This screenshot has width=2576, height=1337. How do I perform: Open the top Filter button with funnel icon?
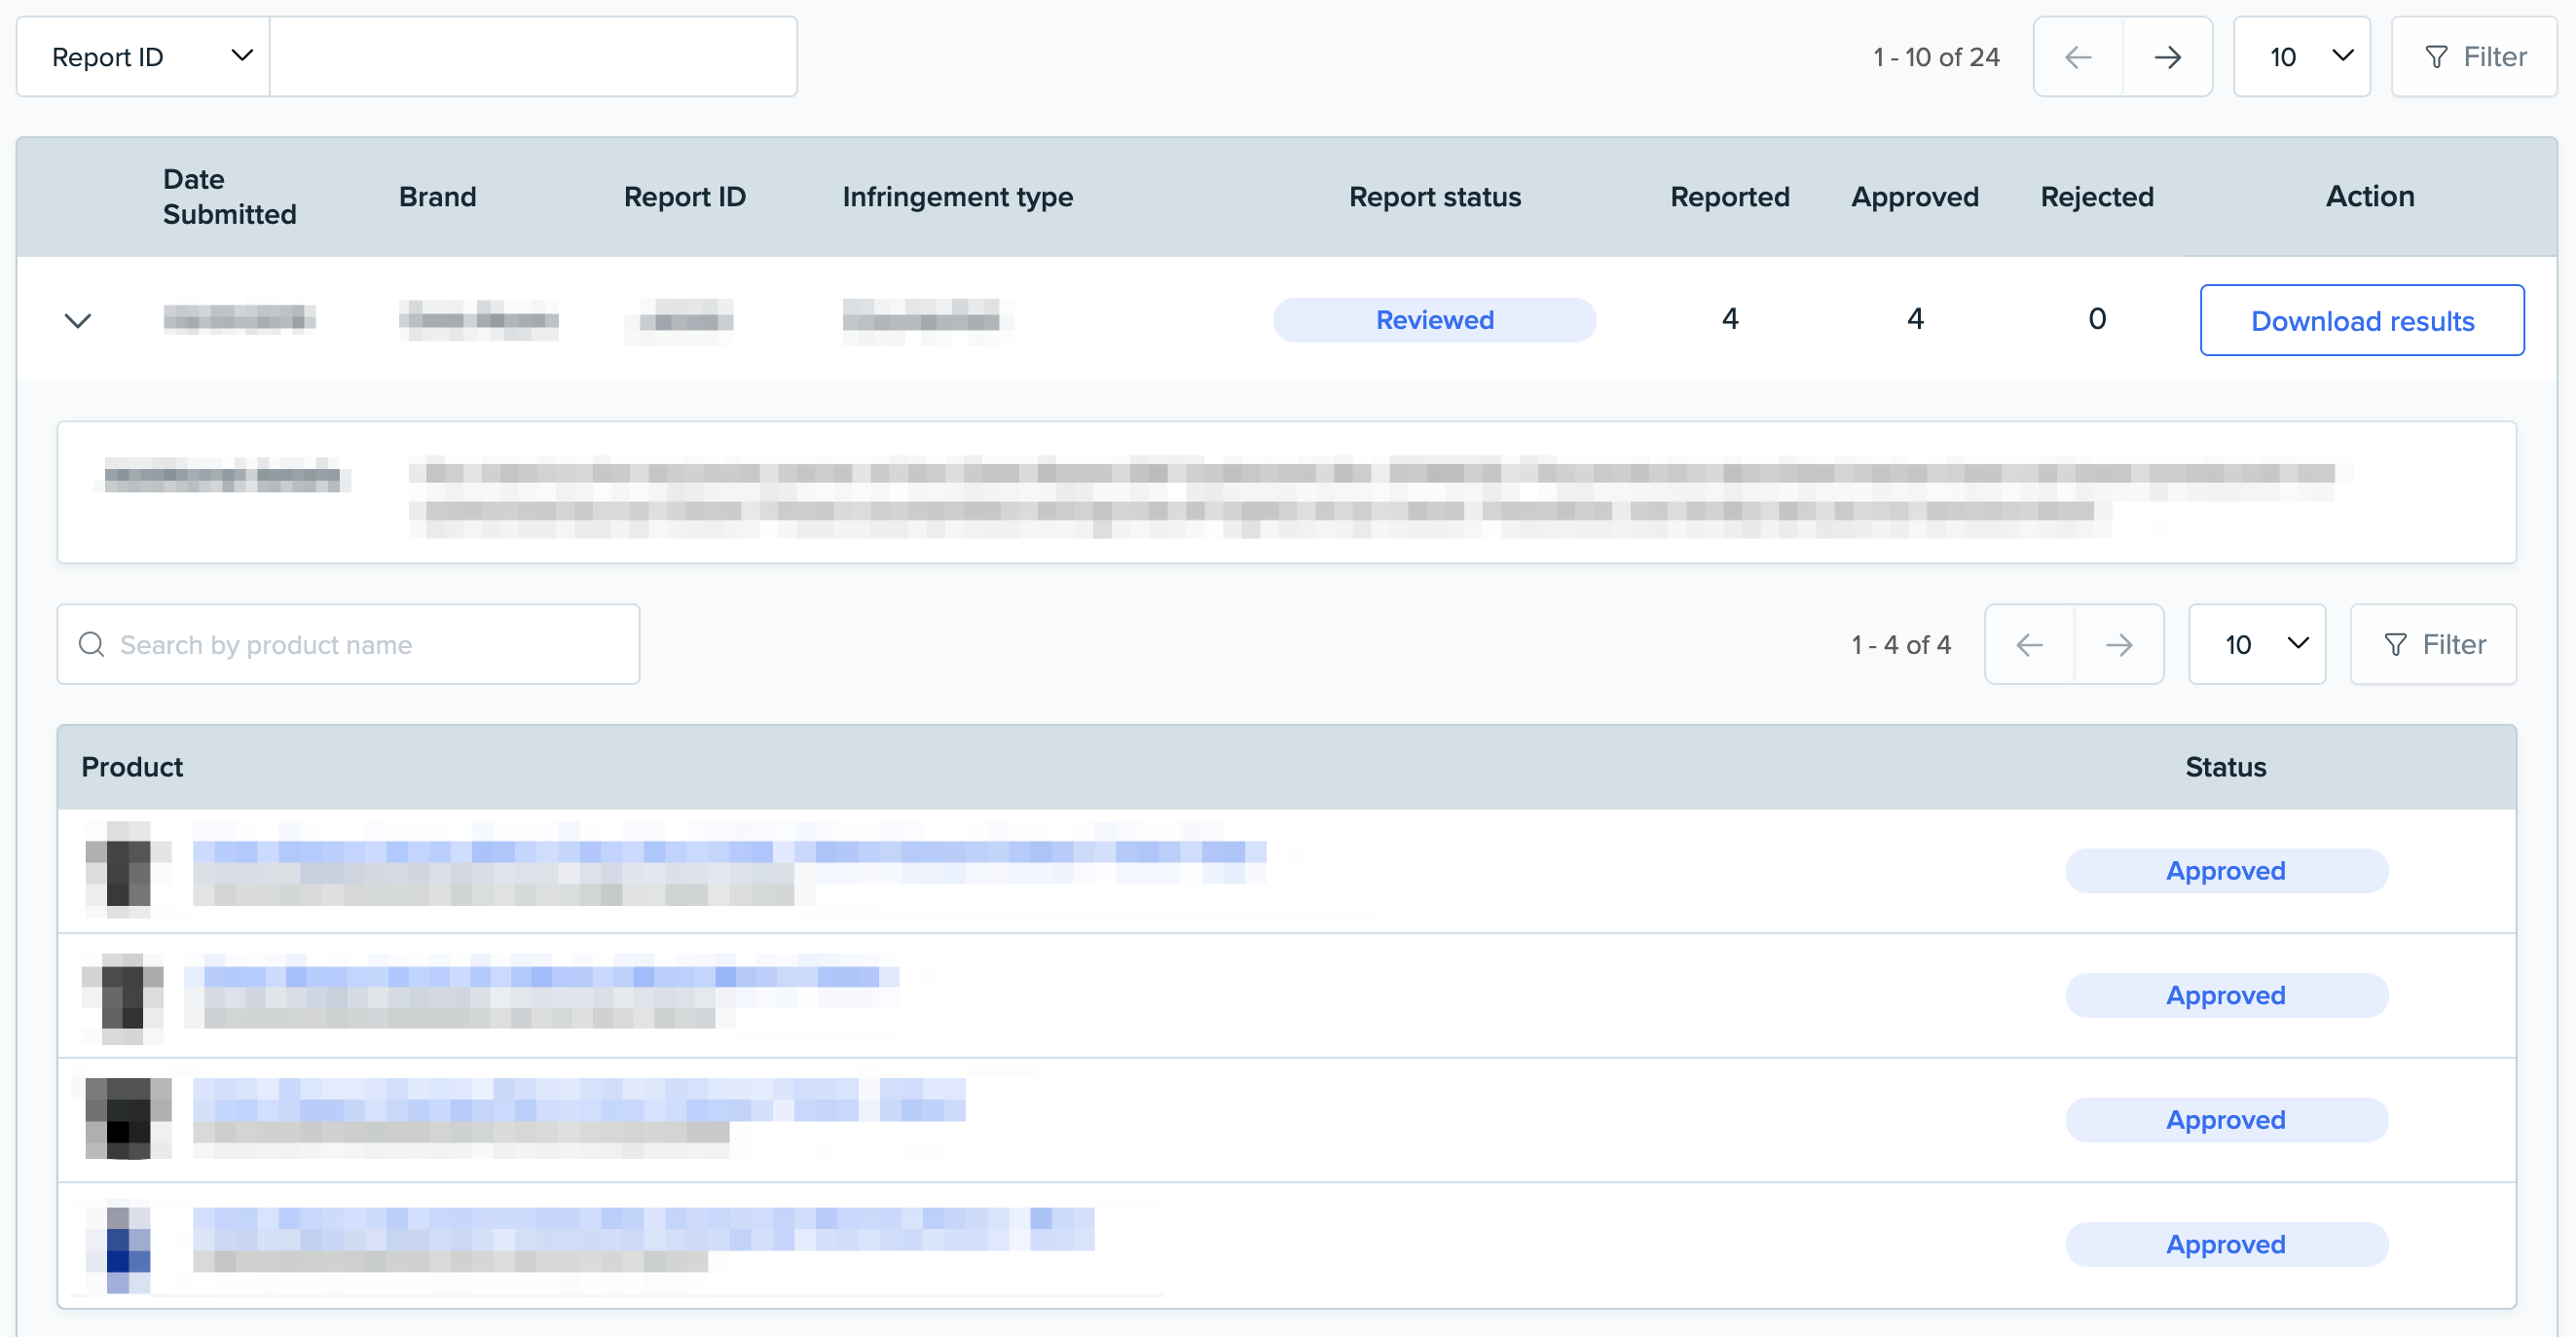(2474, 57)
